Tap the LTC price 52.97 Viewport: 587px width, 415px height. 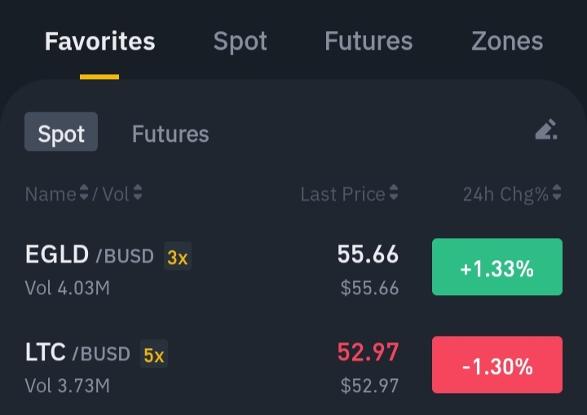click(x=368, y=352)
